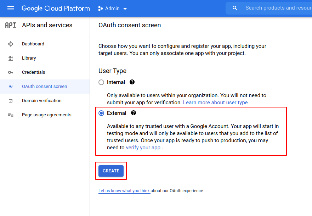Click the search magnifier icon
Viewport: 312px width, 216px height.
click(235, 8)
